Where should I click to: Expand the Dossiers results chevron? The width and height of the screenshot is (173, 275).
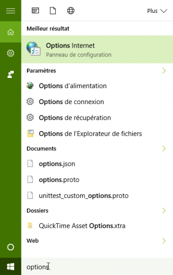point(164,210)
